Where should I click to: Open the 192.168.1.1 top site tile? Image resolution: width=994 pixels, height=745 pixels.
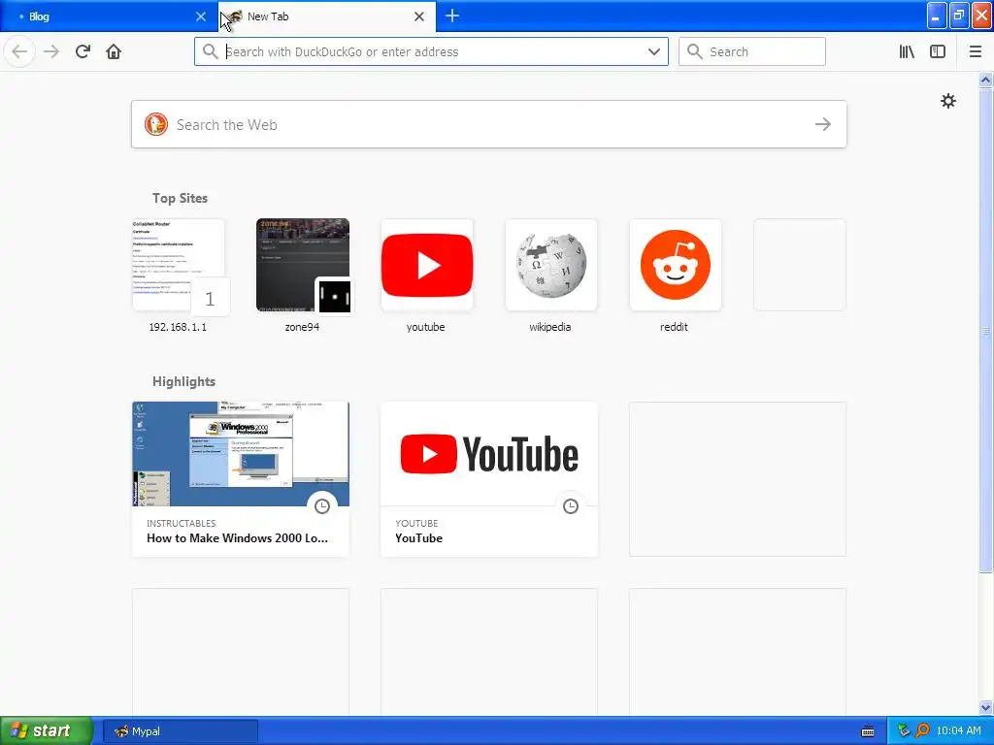[x=179, y=265]
